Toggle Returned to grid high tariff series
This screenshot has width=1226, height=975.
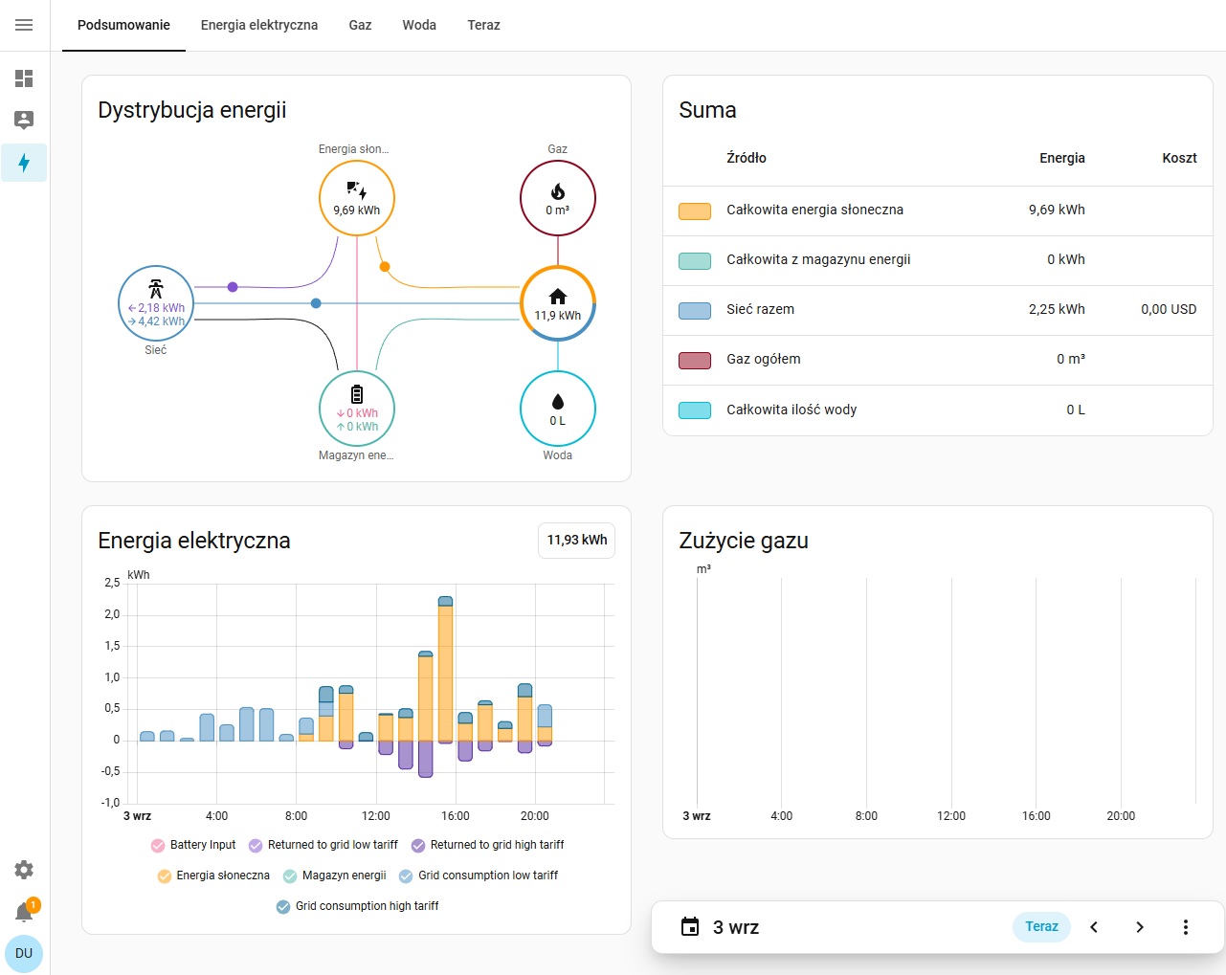point(487,845)
